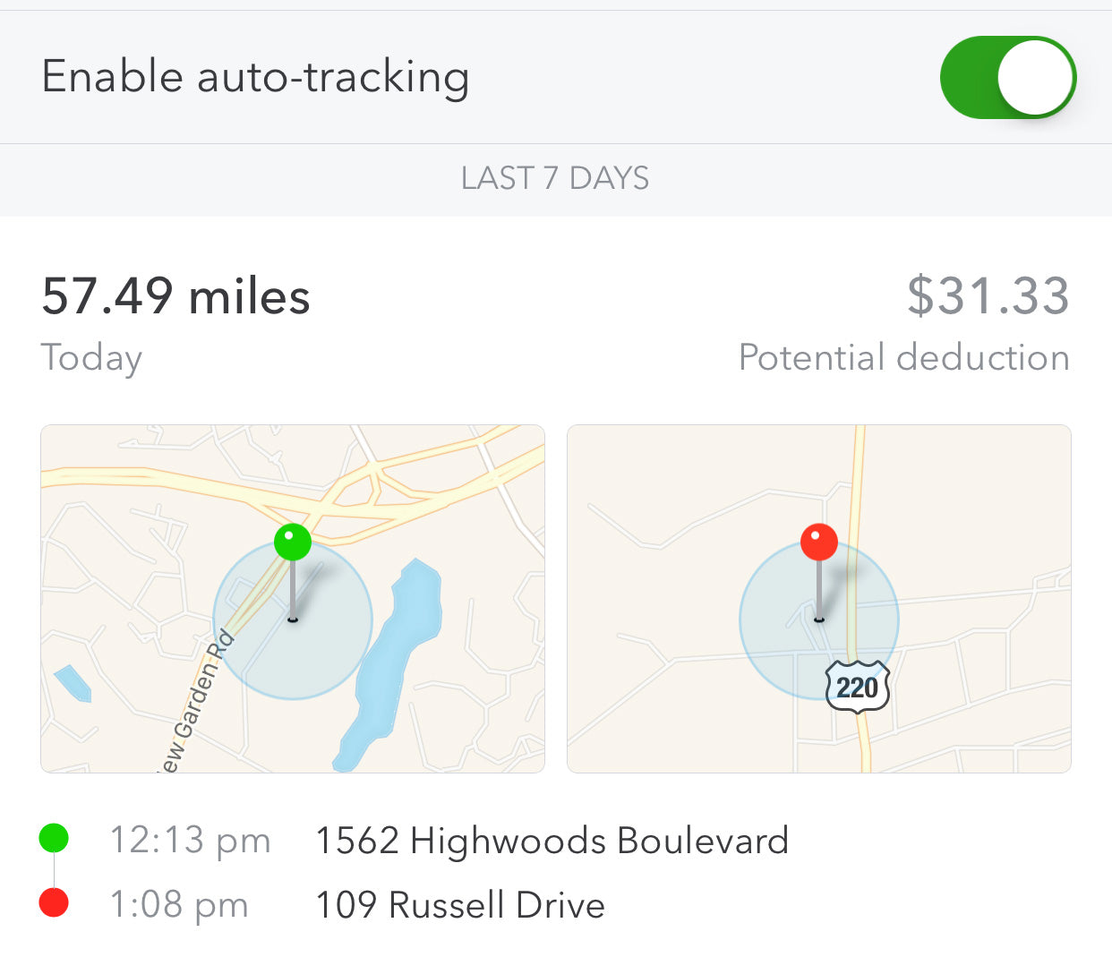Viewport: 1112px width, 957px height.
Task: Click the LAST 7 DAYS section header
Action: 555,178
